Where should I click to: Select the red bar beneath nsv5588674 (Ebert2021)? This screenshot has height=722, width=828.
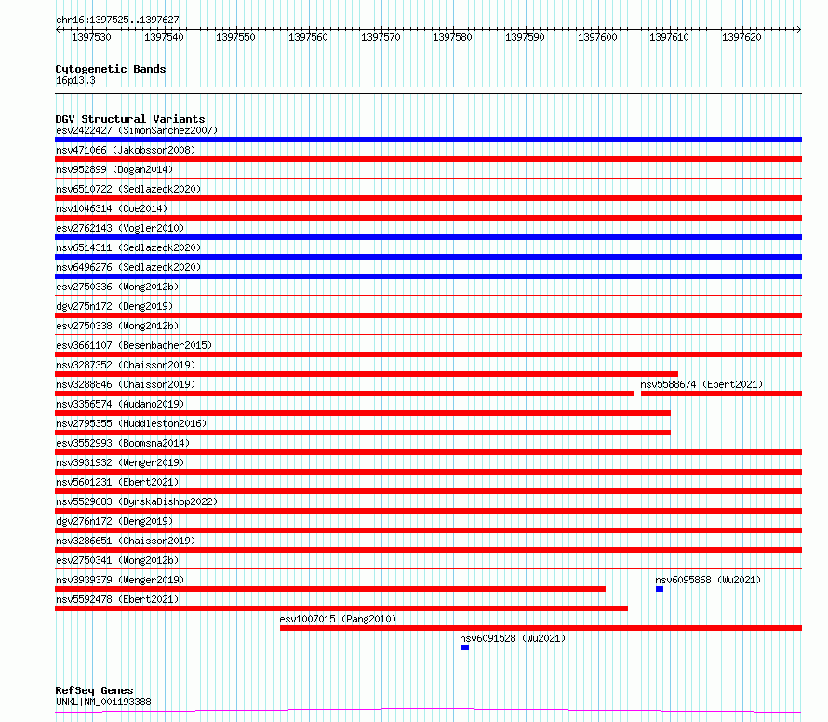pos(721,394)
